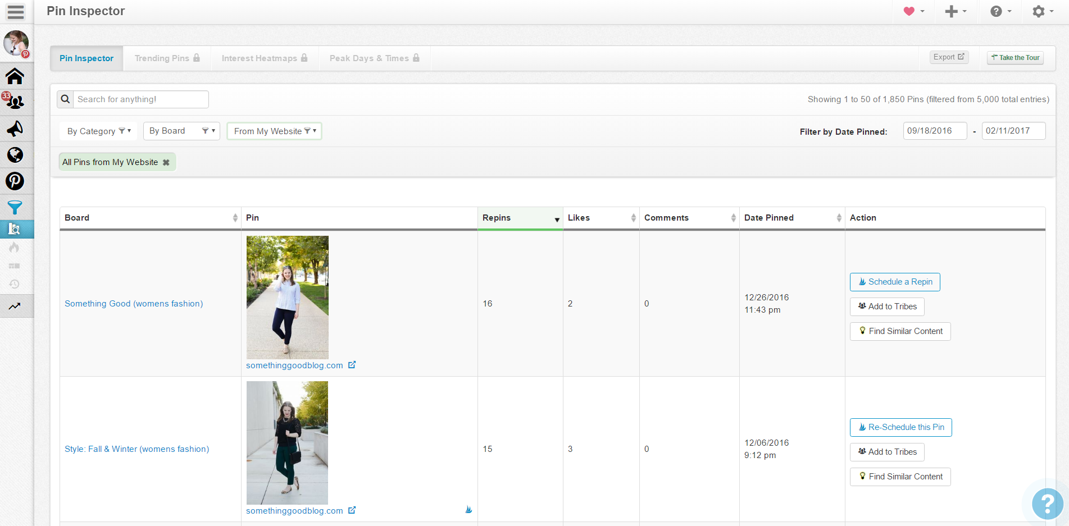Open the trend line chart icon
The width and height of the screenshot is (1069, 526).
[15, 306]
